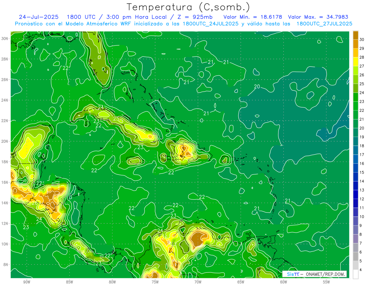Click latitude axis label 10N

tap(5, 244)
